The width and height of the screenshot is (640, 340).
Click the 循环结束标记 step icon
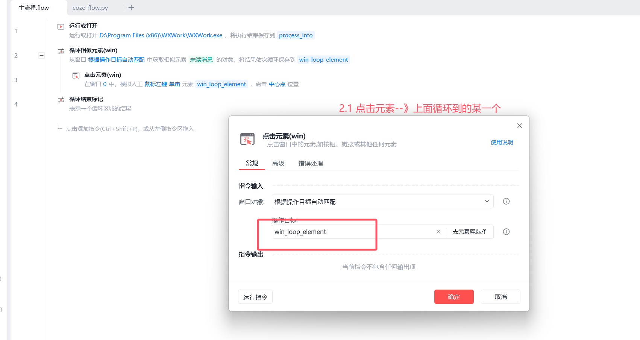coord(61,100)
